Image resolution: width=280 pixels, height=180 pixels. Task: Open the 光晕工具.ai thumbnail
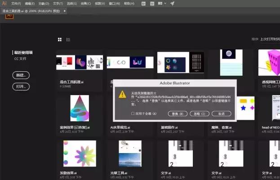[130, 154]
